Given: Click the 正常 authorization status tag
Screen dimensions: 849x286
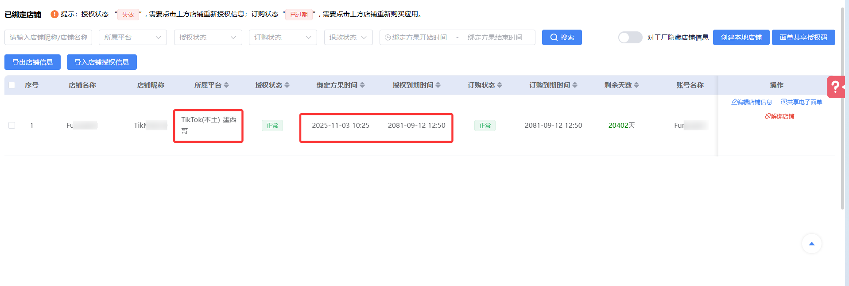Looking at the screenshot, I should pyautogui.click(x=272, y=126).
